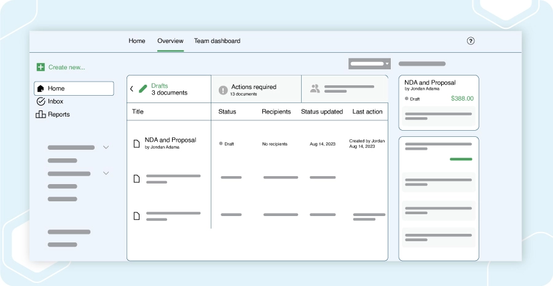The width and height of the screenshot is (553, 286).
Task: Expand the first sidebar chevron section
Action: 106,147
